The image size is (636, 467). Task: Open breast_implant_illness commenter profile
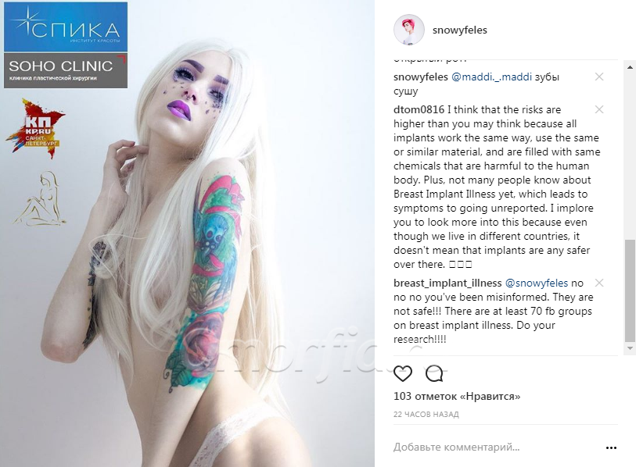[447, 283]
